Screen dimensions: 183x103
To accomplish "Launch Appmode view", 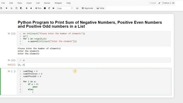I will tap(87, 8).
